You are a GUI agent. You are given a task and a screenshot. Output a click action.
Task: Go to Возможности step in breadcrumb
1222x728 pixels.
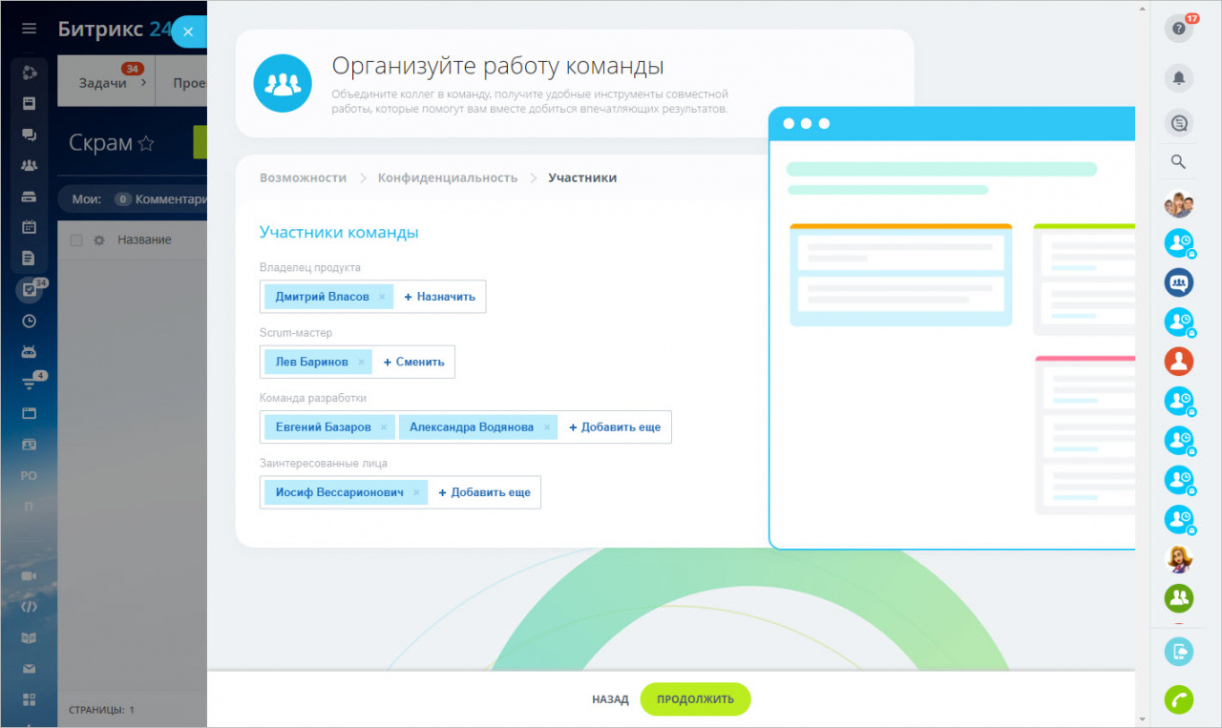[x=303, y=177]
